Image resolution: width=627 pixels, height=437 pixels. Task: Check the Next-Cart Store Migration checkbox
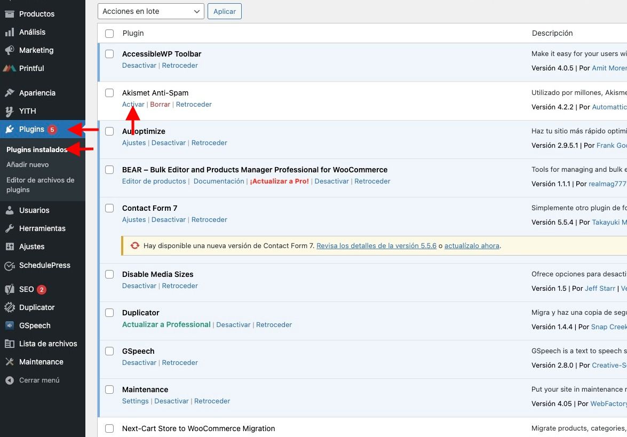coord(109,428)
